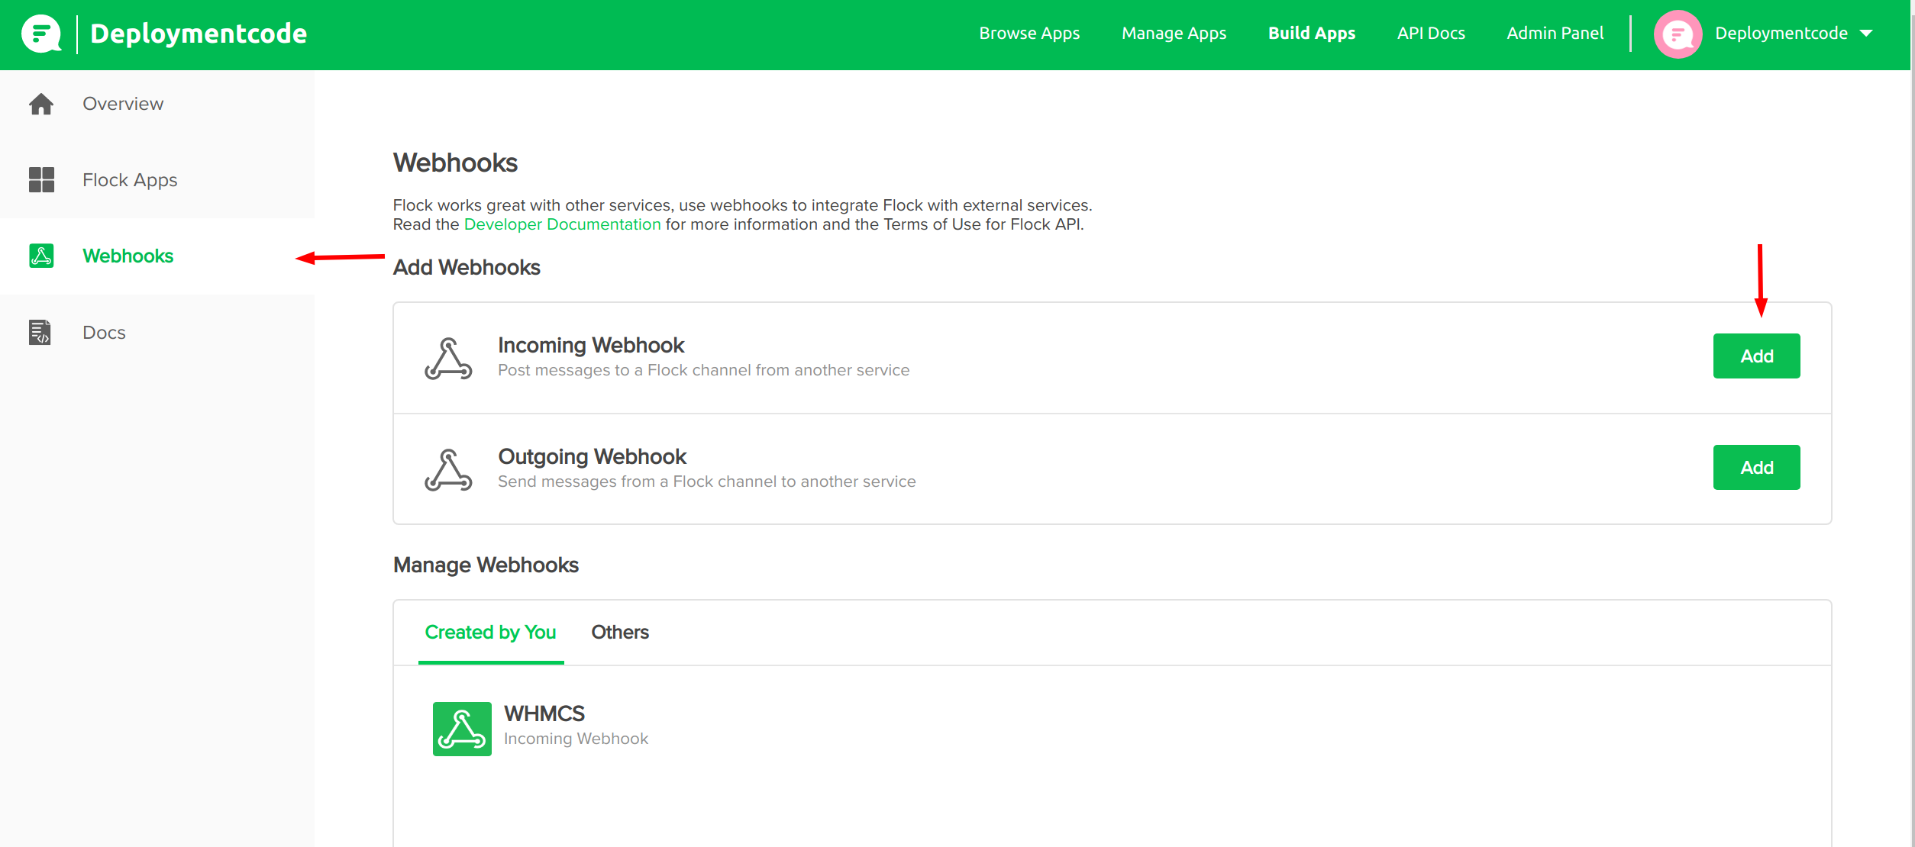Click 'Incoming Webhook' subtitle under WHMCS
This screenshot has width=1915, height=847.
pos(576,739)
